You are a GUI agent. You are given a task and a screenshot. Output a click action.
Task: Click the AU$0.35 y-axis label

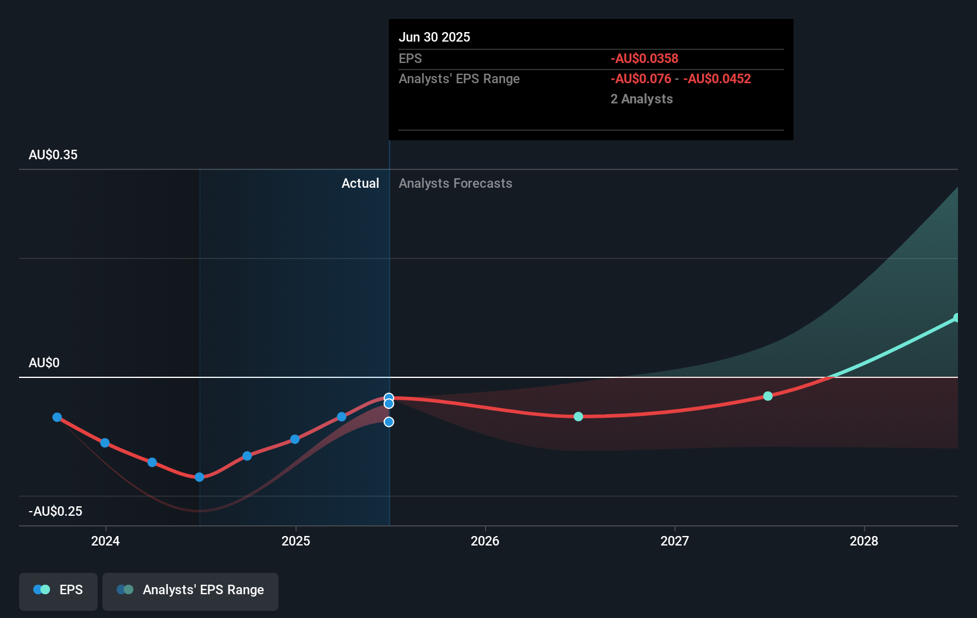tap(53, 155)
